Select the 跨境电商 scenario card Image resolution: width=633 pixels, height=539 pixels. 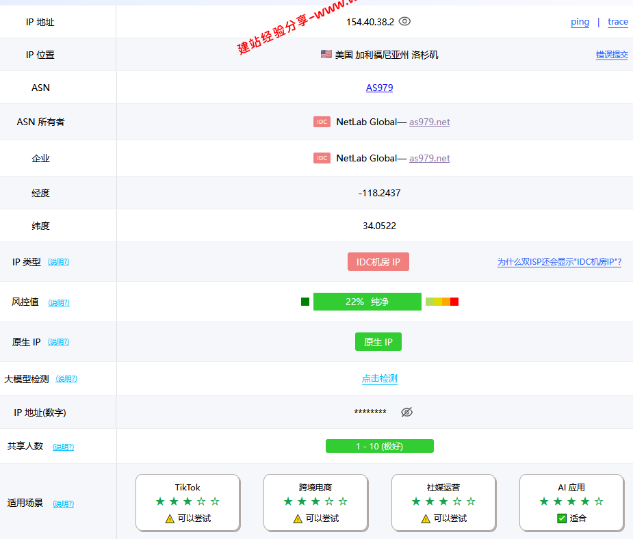click(x=315, y=503)
